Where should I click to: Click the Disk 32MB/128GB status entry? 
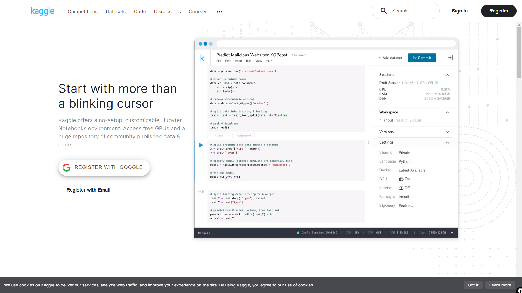(x=432, y=233)
